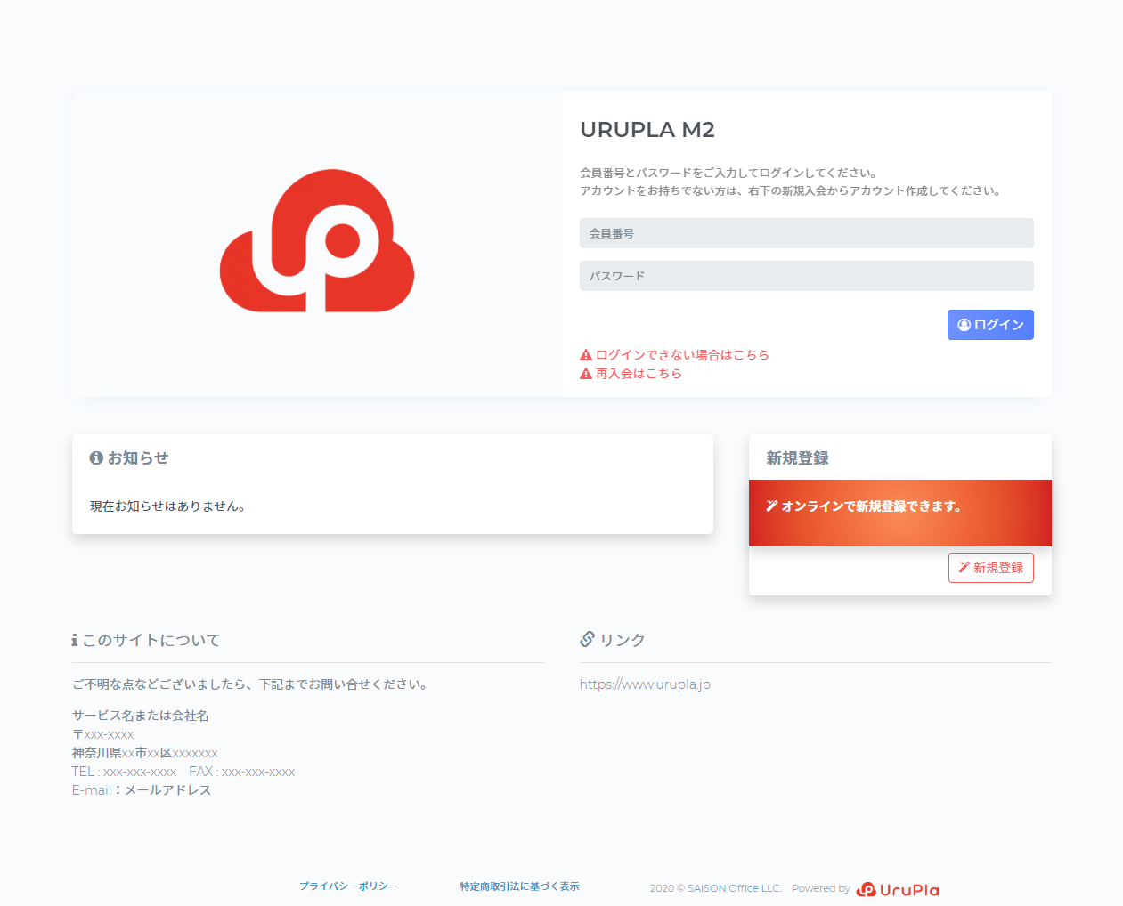Click the 新規登録 panel heading
Viewport: 1123px width, 906px height.
798,457
